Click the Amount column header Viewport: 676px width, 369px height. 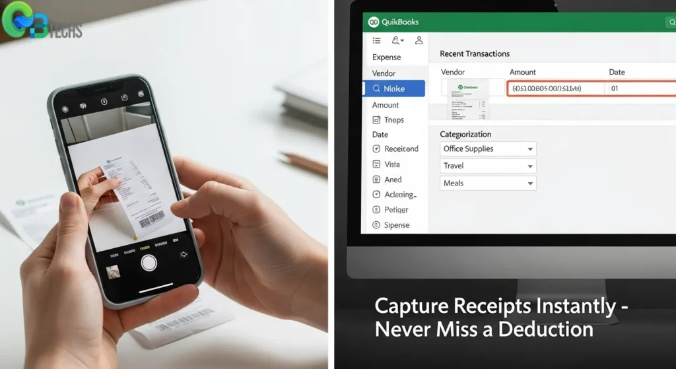(x=523, y=72)
